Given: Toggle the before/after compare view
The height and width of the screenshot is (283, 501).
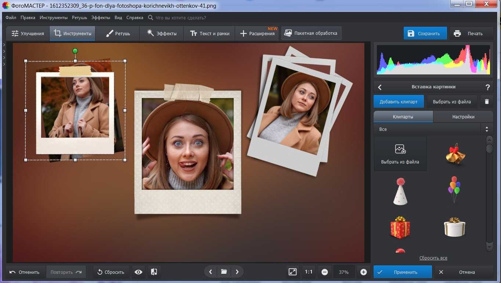Looking at the screenshot, I should pos(154,272).
